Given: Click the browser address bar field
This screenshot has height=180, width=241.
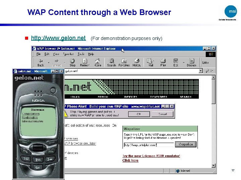Looking at the screenshot, I should [x=132, y=71].
